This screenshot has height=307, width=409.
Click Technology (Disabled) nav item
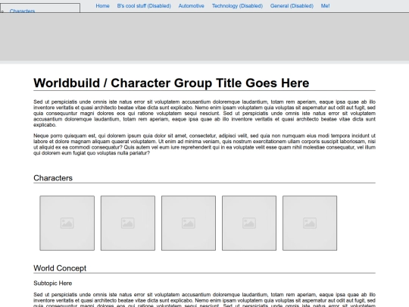coord(237,6)
